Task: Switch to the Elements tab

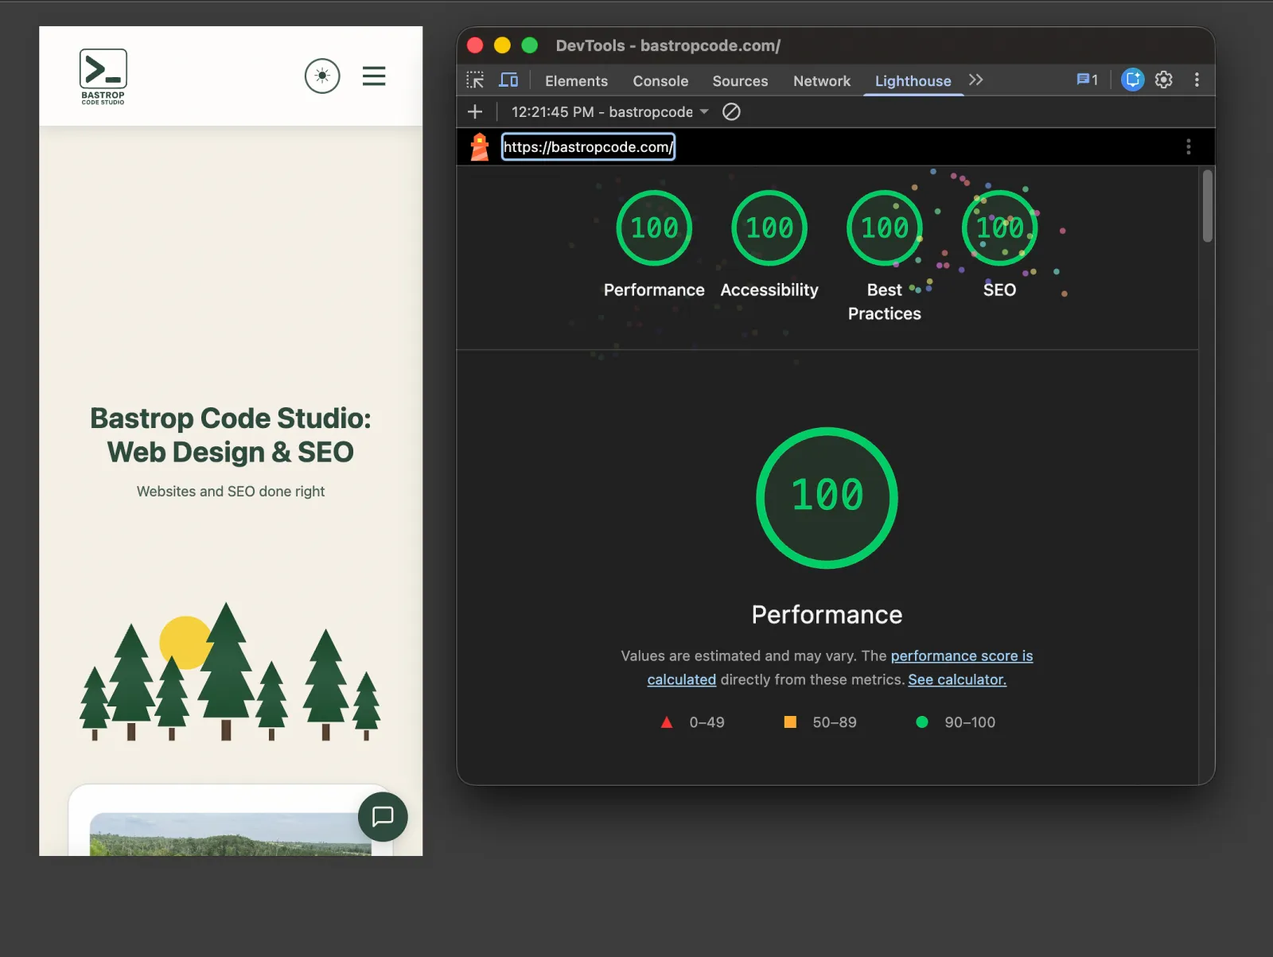Action: [576, 81]
